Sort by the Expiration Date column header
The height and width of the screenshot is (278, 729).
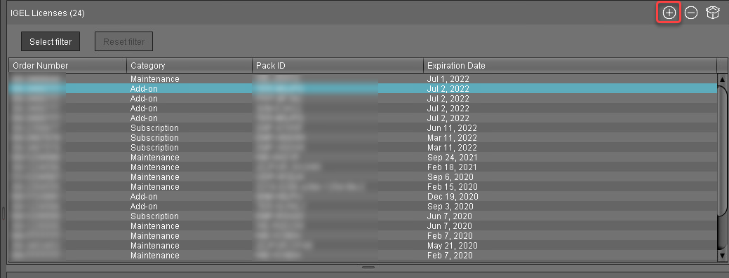[x=570, y=65]
